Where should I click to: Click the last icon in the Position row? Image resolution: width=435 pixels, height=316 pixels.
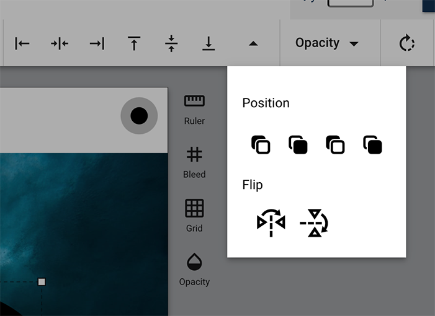[x=372, y=145]
